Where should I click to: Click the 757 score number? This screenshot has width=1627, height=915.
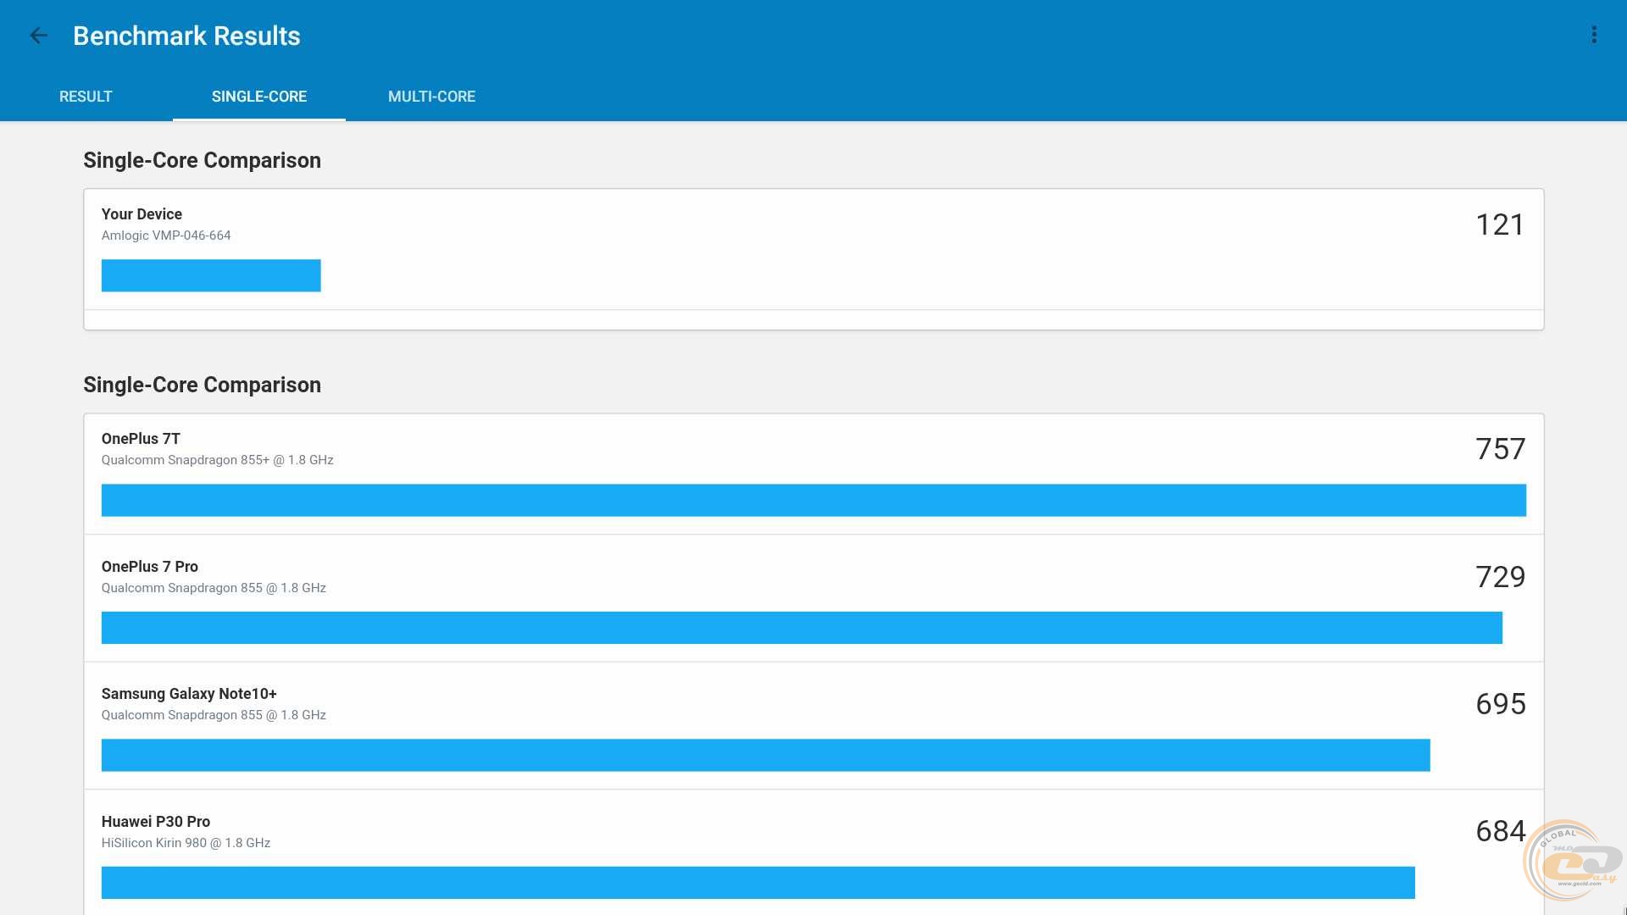pyautogui.click(x=1500, y=449)
